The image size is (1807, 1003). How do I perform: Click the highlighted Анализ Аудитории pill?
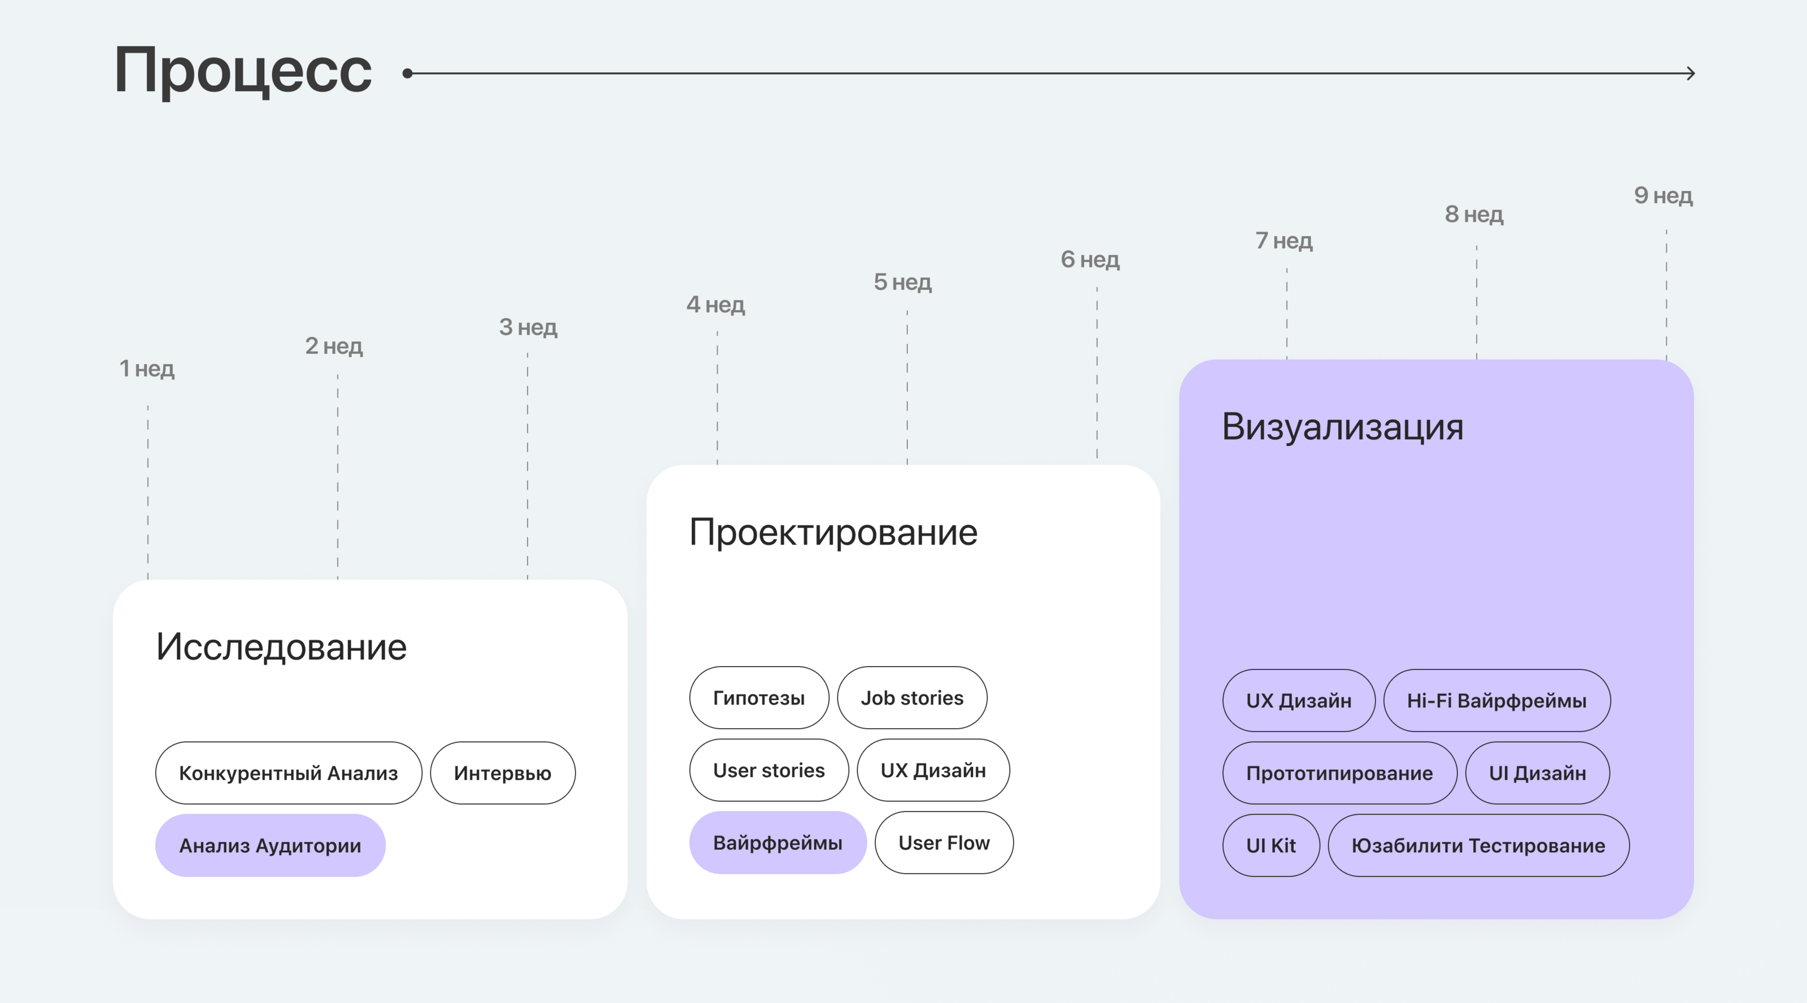[x=270, y=845]
